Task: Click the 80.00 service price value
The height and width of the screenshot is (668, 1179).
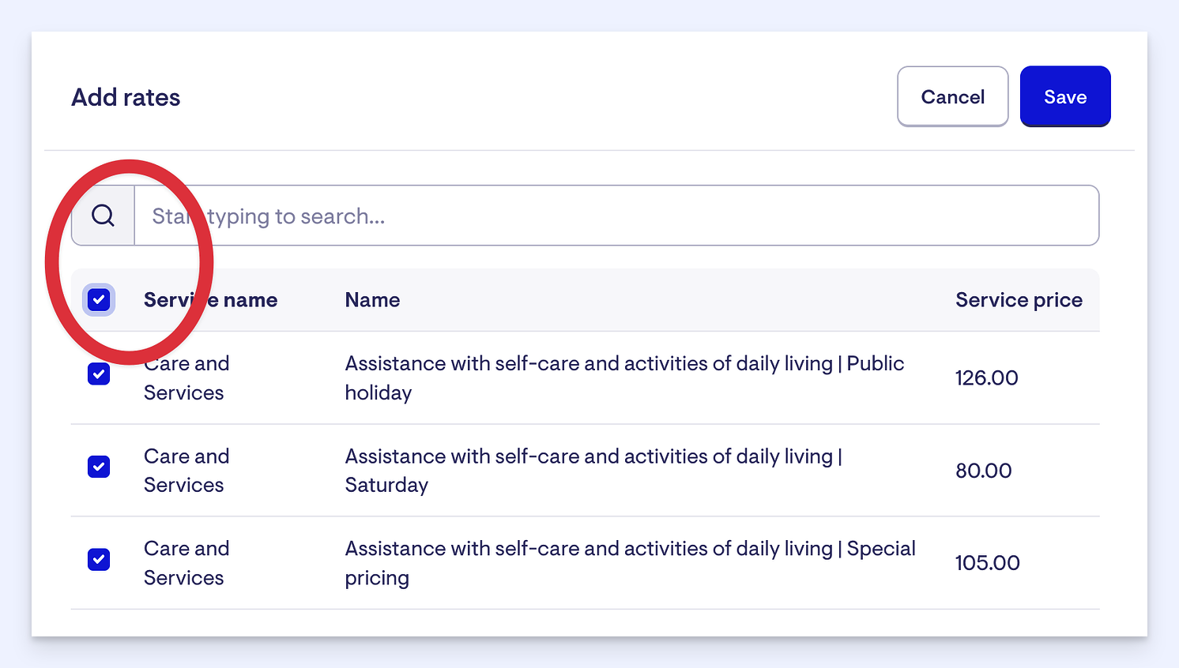Action: 983,471
